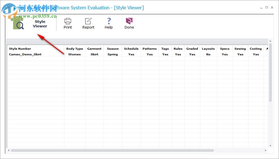Click the Patterns column header
The height and width of the screenshot is (159, 279).
click(150, 49)
